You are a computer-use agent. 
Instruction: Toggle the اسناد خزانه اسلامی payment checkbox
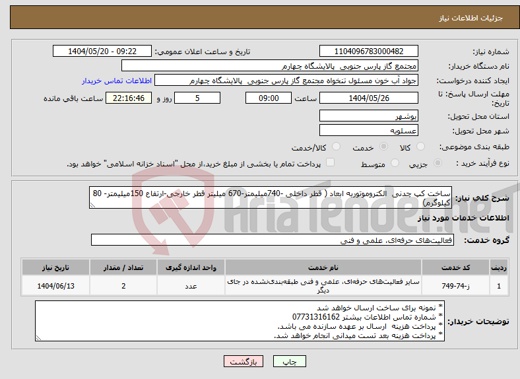tap(331, 162)
